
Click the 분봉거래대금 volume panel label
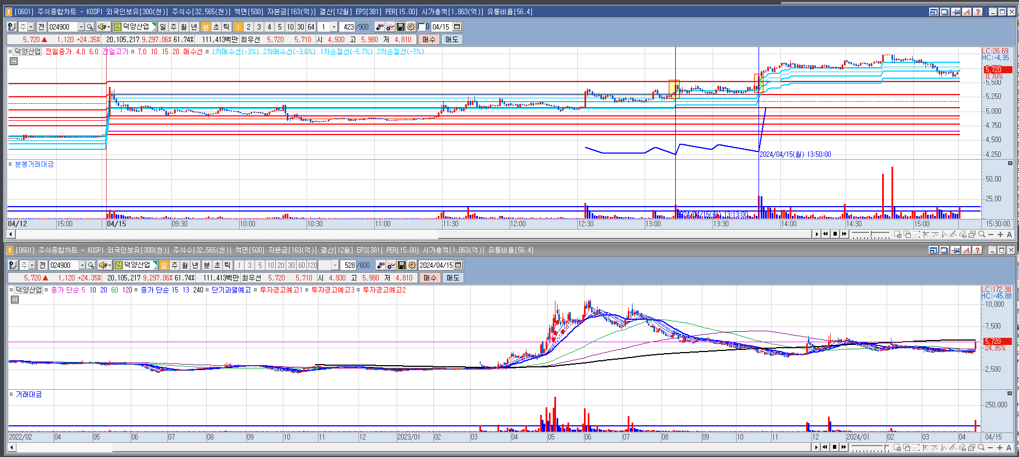[x=34, y=164]
